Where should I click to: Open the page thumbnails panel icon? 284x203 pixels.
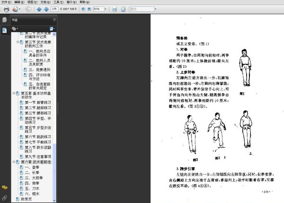coord(5,20)
